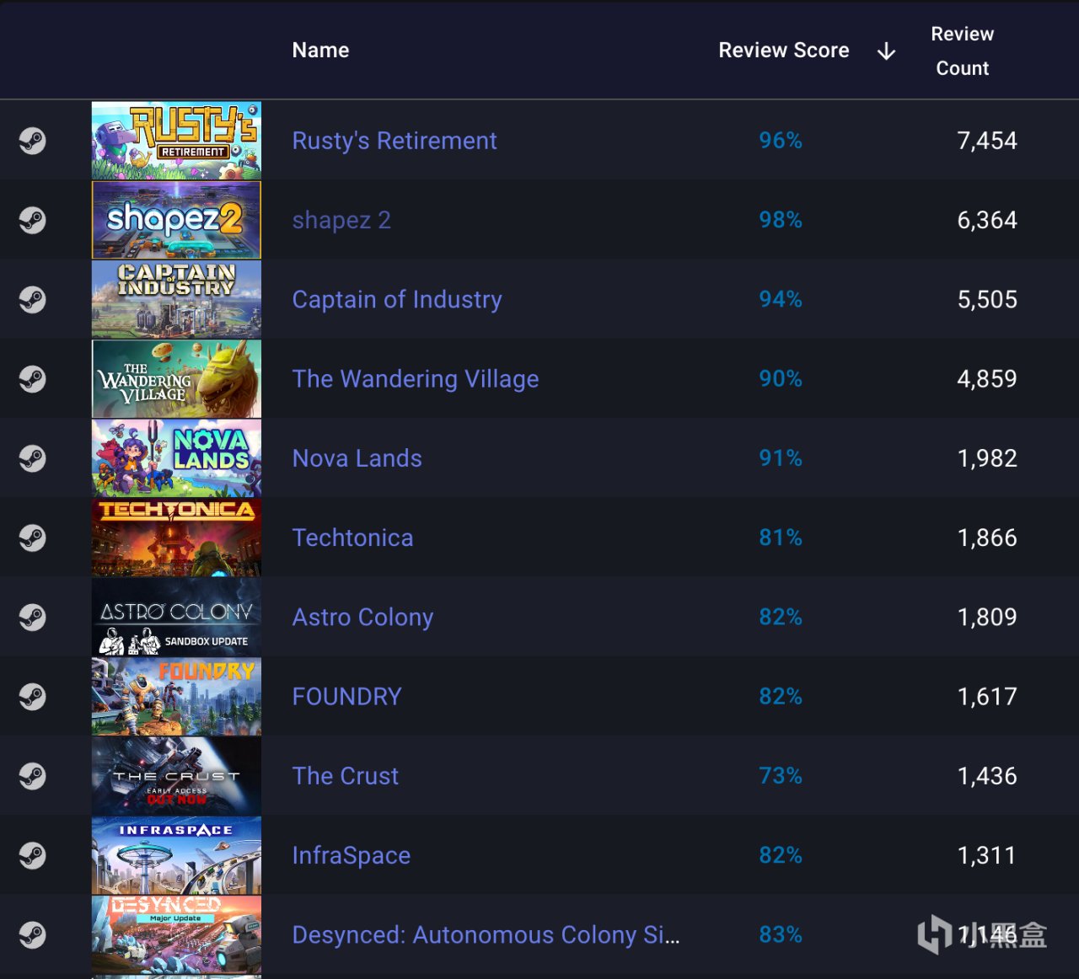Click the sort arrow next to Review Score
This screenshot has height=979, width=1079.
click(886, 51)
